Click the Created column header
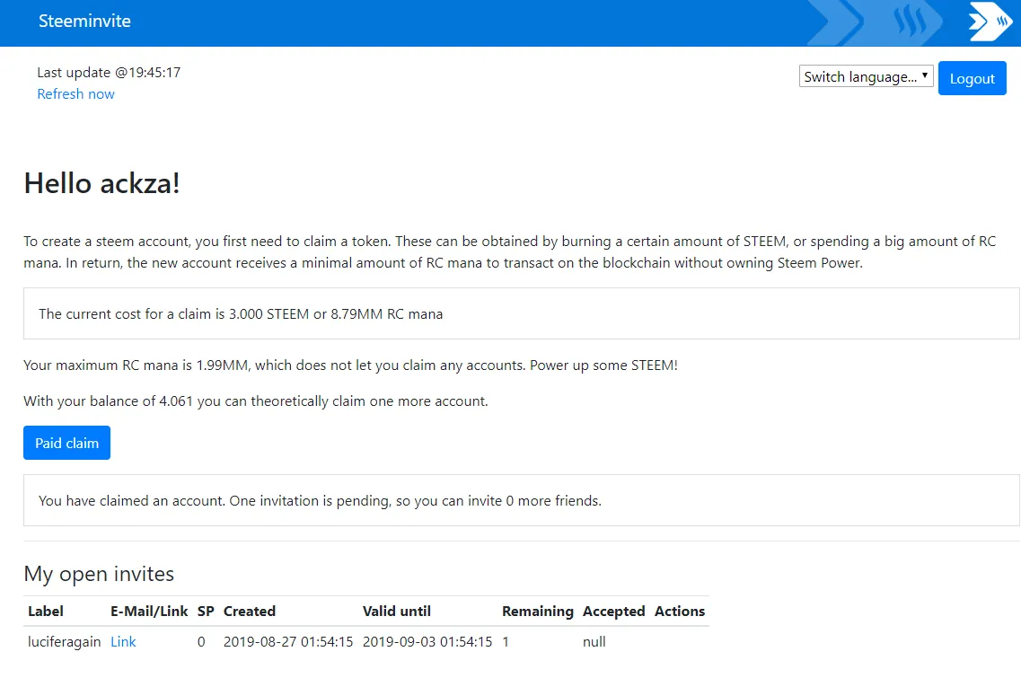The width and height of the screenshot is (1021, 678). (x=250, y=611)
